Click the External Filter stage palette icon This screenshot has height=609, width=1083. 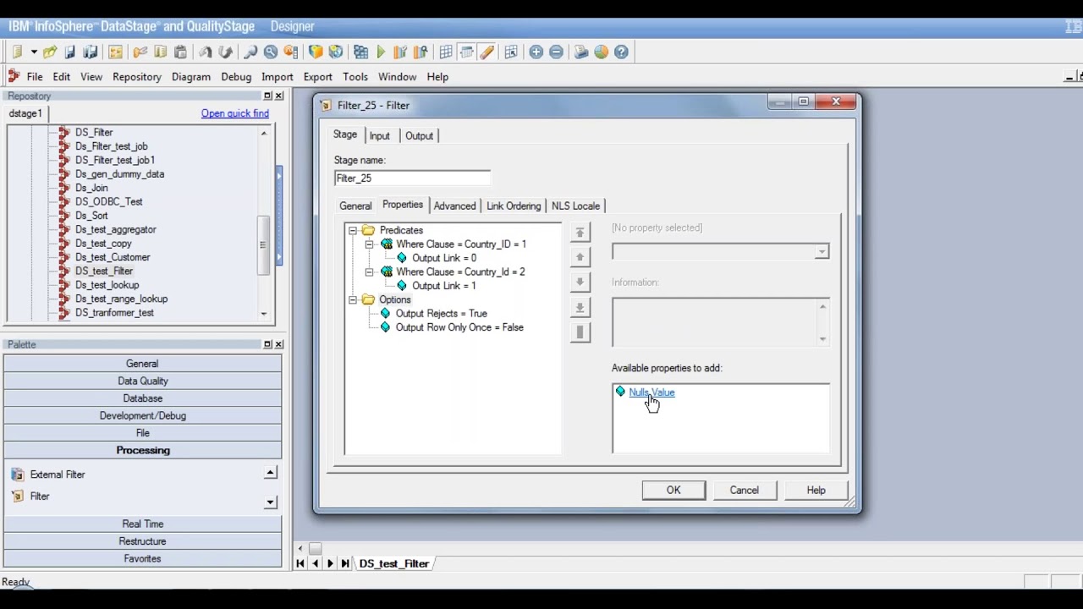click(x=18, y=475)
